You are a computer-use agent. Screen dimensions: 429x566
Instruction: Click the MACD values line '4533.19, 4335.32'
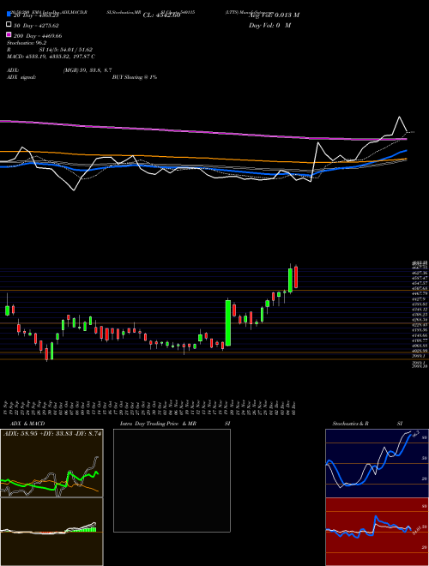[x=51, y=57]
